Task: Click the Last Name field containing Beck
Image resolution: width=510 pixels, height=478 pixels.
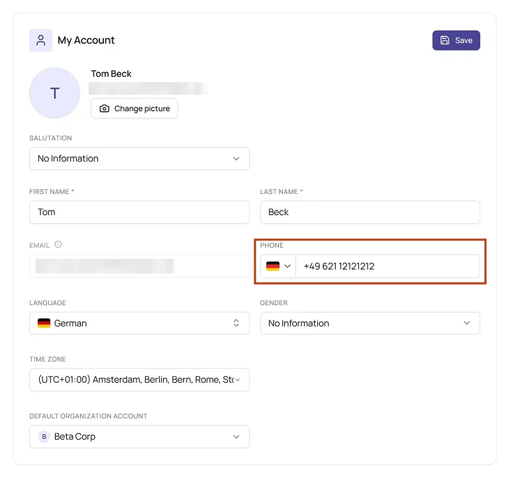Action: (370, 212)
